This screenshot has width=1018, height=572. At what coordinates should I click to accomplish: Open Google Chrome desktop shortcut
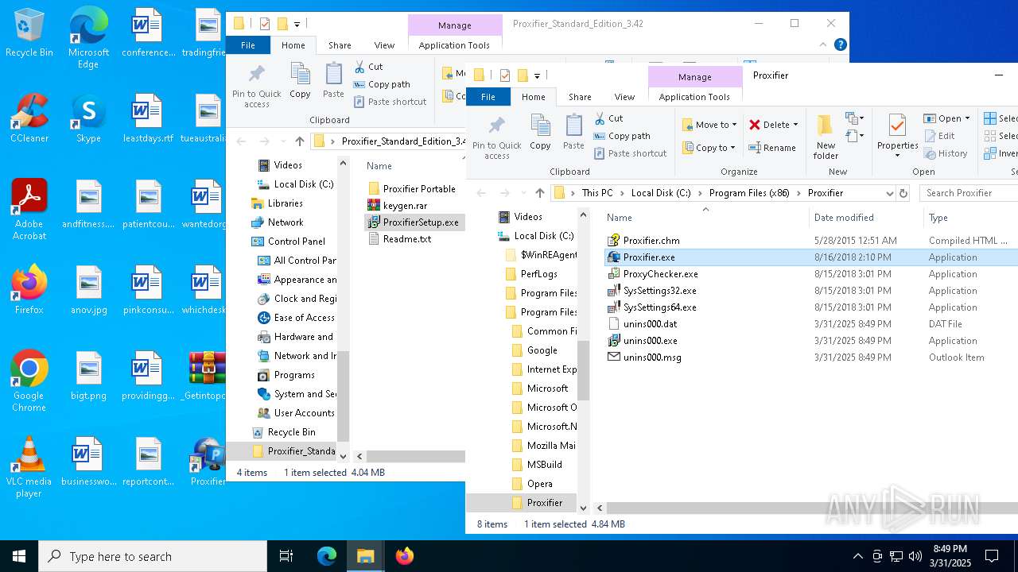pos(29,381)
